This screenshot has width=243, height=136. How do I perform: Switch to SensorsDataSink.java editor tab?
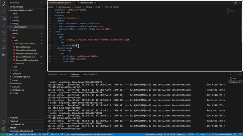60,3
